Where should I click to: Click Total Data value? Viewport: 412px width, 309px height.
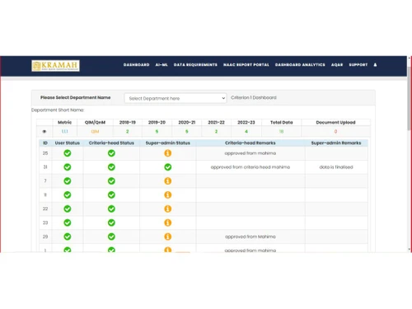[282, 132]
